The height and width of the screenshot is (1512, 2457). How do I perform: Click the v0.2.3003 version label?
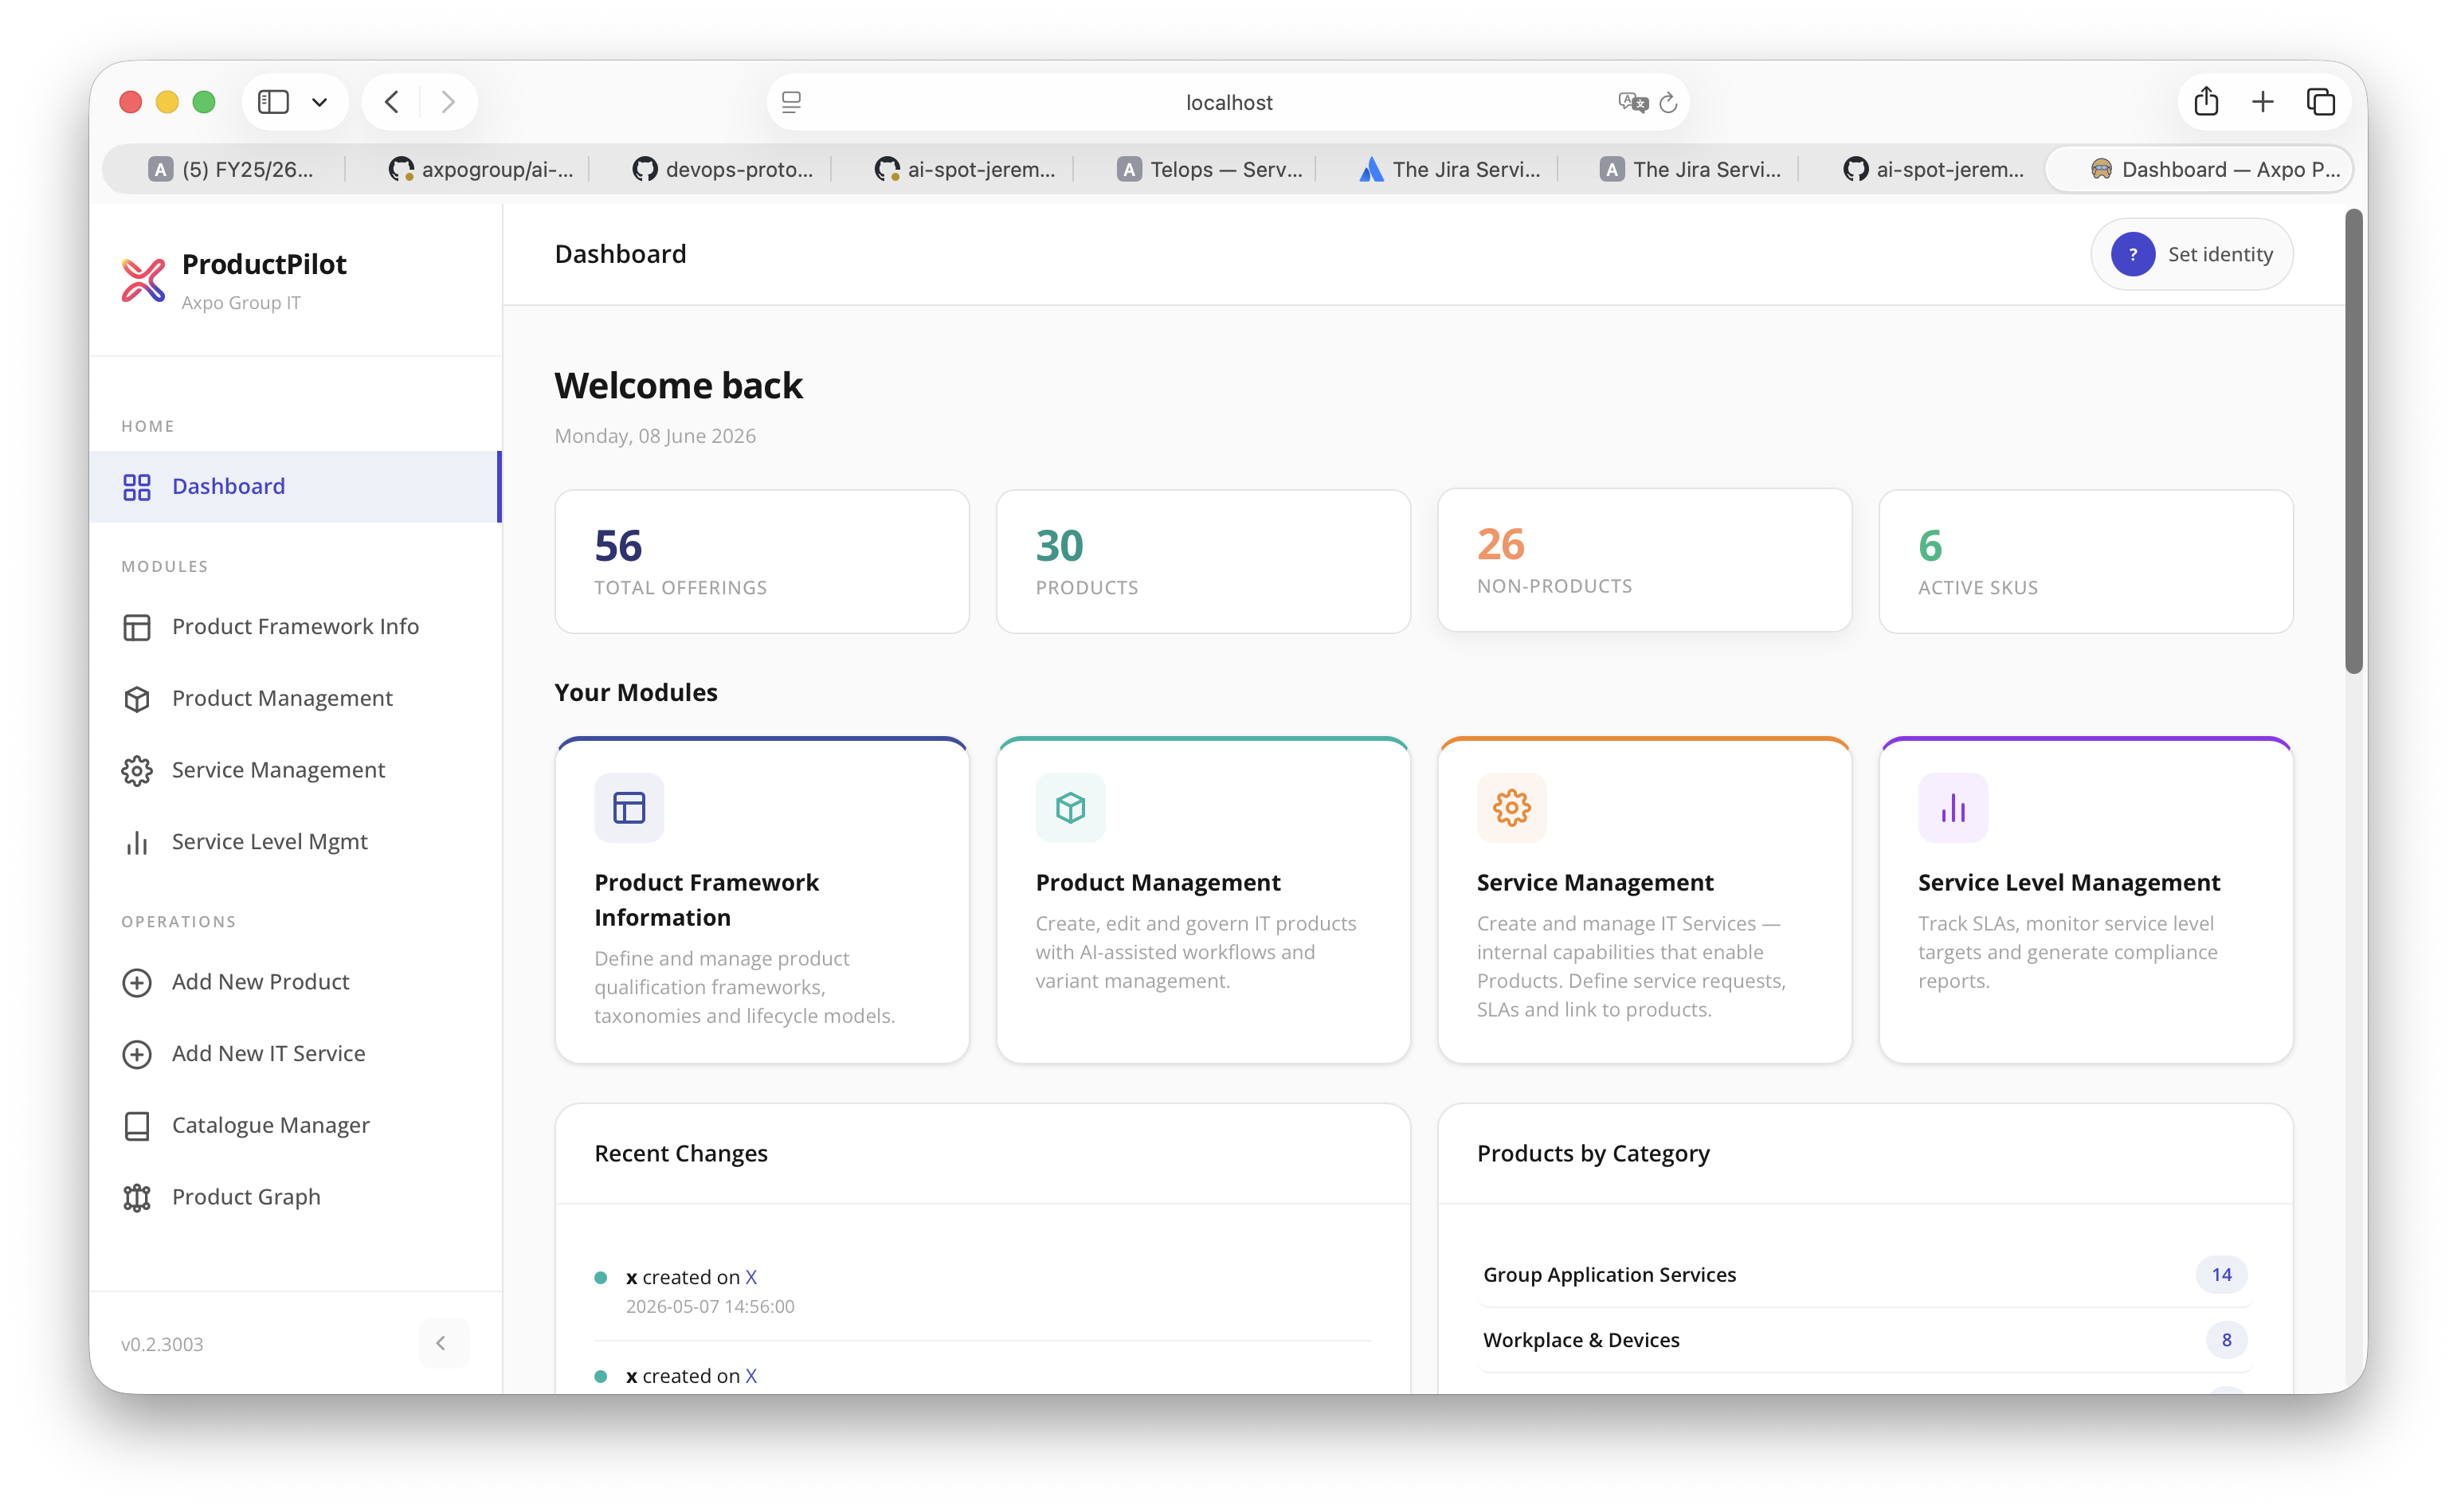click(162, 1345)
